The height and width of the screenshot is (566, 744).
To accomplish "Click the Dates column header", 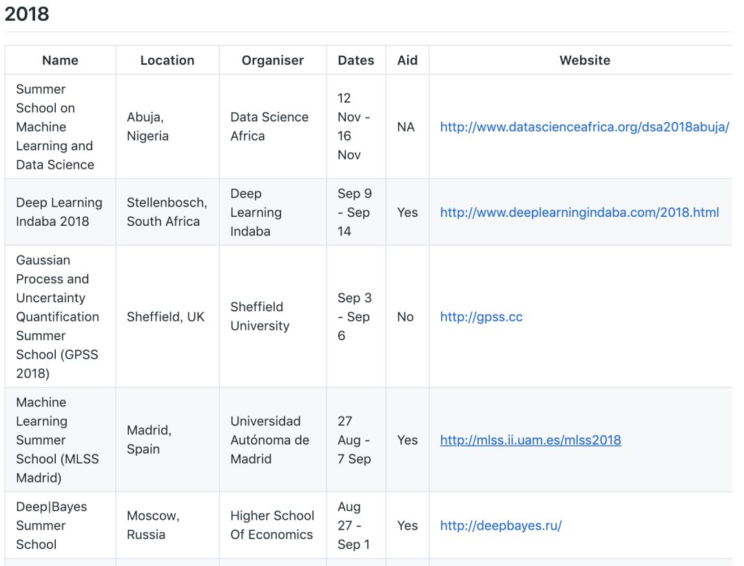I will coord(355,61).
